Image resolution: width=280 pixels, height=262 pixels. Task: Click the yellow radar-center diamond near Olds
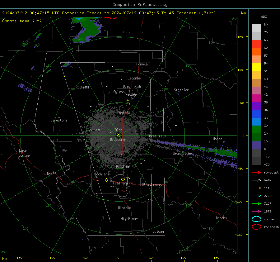[x=119, y=136]
